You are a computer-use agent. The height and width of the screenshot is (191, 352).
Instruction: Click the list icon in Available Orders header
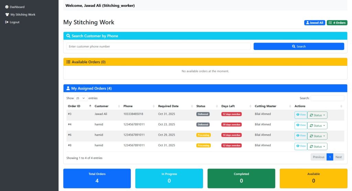point(68,62)
